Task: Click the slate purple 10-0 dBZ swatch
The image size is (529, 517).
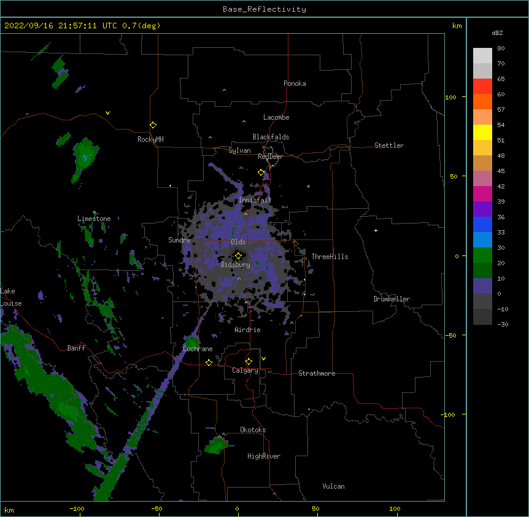Action: coord(482,286)
